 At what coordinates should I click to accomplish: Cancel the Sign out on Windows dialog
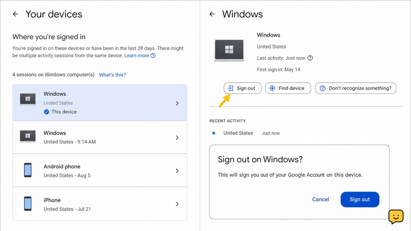tap(320, 199)
